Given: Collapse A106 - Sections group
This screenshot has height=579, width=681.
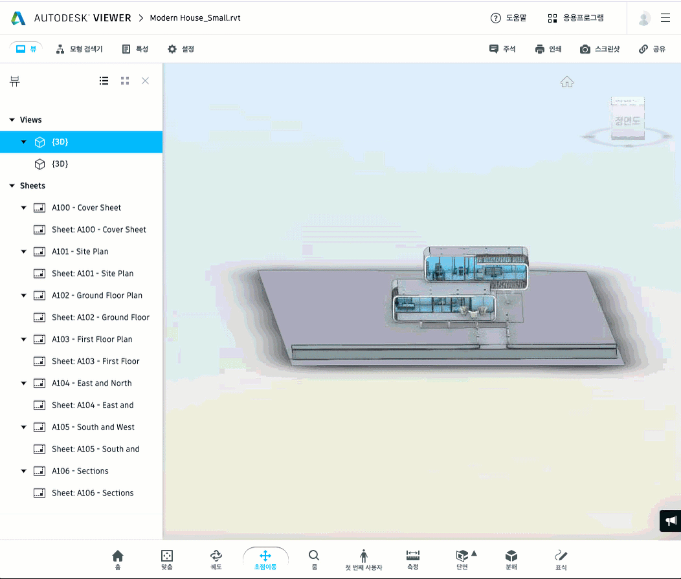Looking at the screenshot, I should [24, 471].
